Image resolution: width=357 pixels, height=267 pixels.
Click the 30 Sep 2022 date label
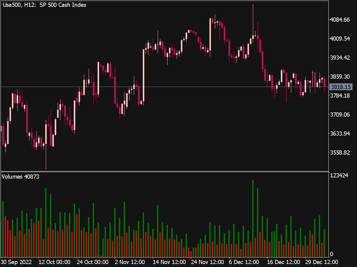(x=16, y=262)
